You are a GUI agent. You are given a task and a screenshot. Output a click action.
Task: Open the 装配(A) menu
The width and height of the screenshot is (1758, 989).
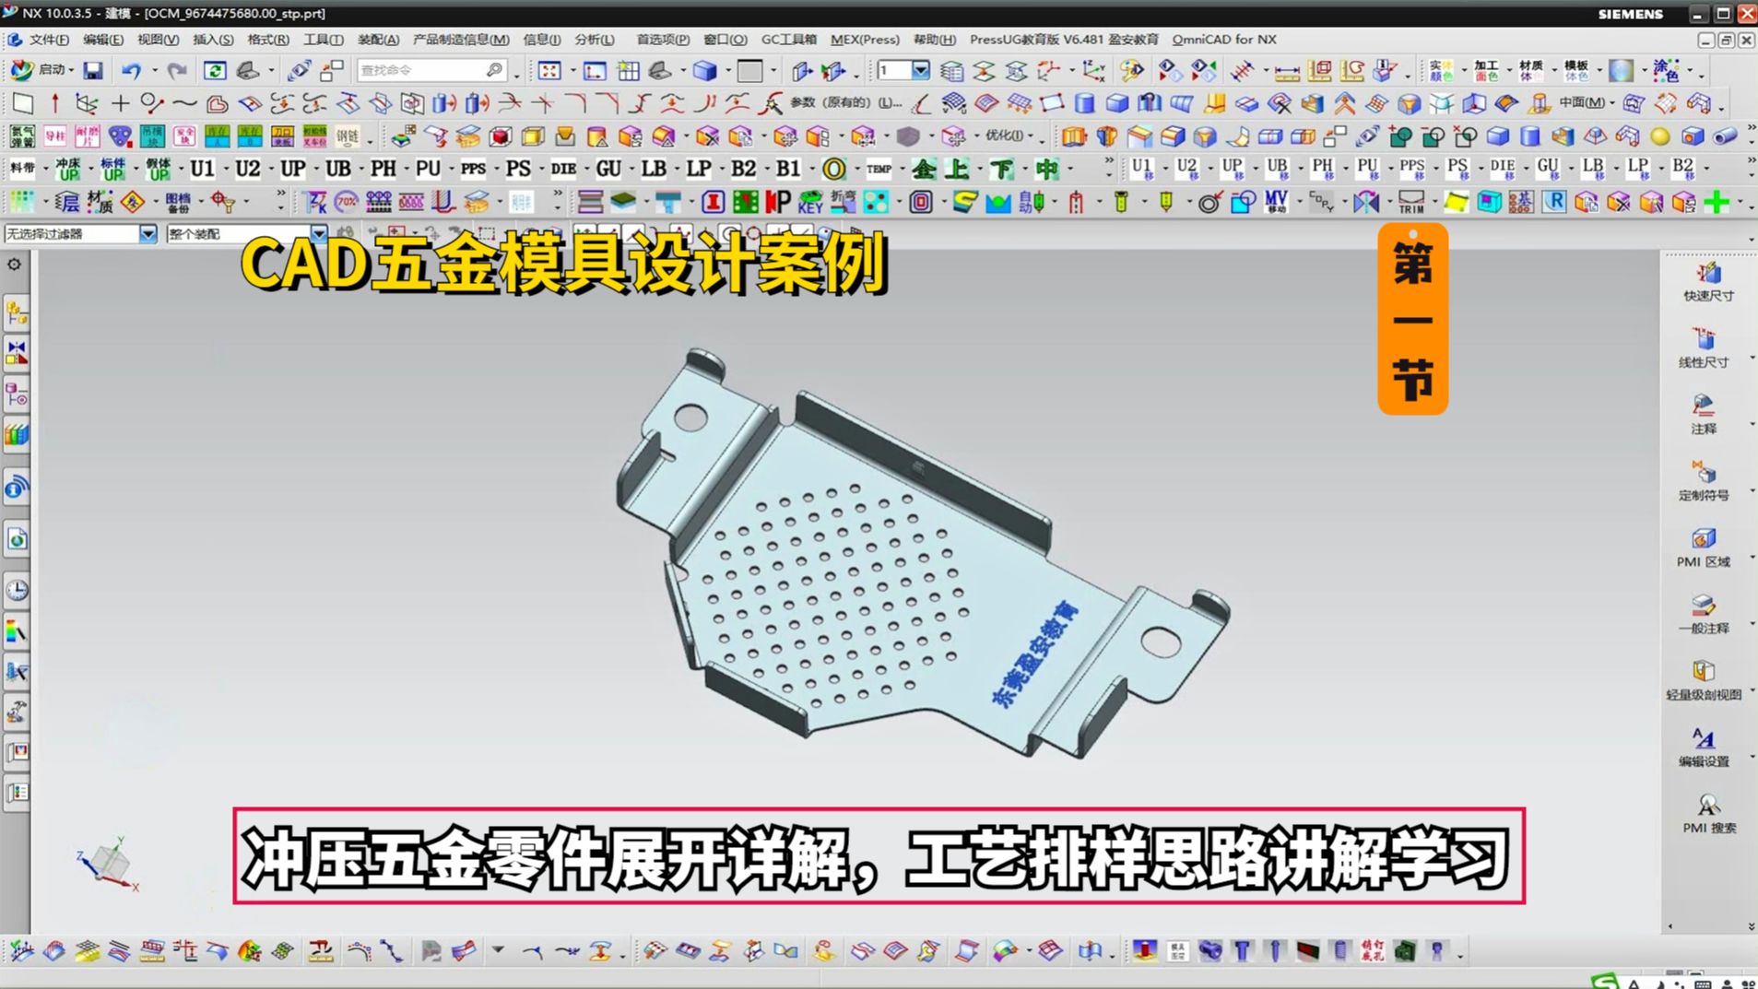click(378, 40)
